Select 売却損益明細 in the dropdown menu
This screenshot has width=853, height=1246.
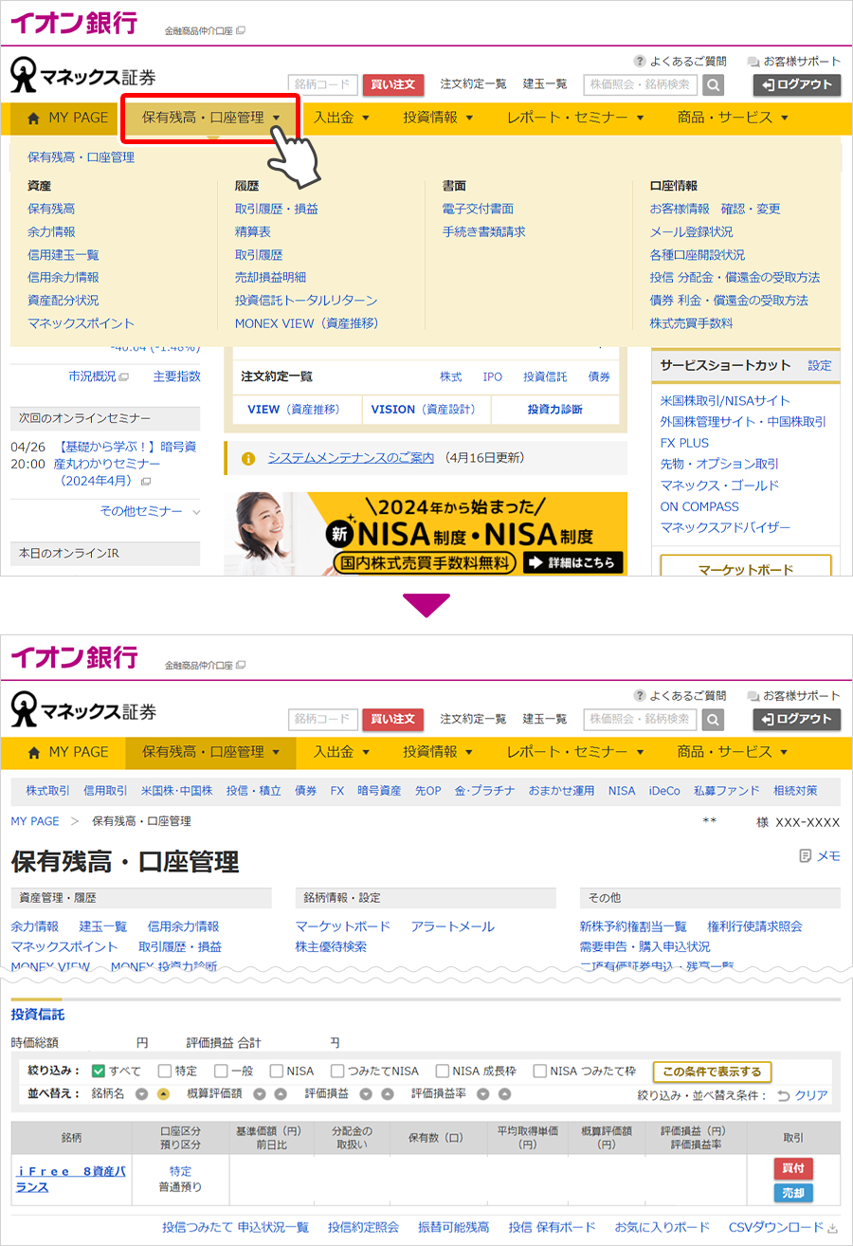(270, 277)
